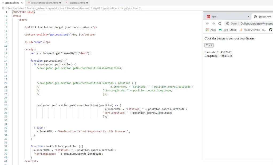273x165 pixels.
Task: Open the Mertens_Achim breadcrumb folder
Action: pyautogui.click(x=36, y=8)
